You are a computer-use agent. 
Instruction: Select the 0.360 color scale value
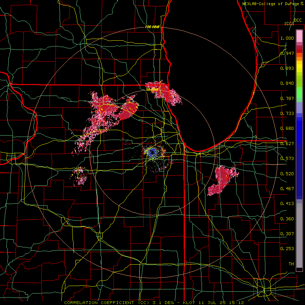click(x=287, y=219)
